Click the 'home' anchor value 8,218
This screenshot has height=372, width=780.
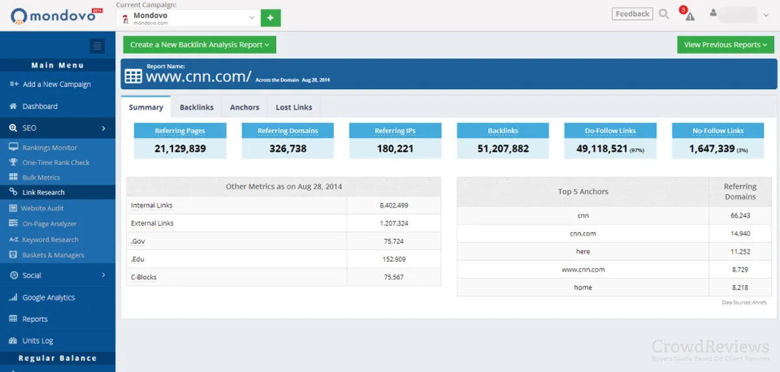[x=740, y=288]
